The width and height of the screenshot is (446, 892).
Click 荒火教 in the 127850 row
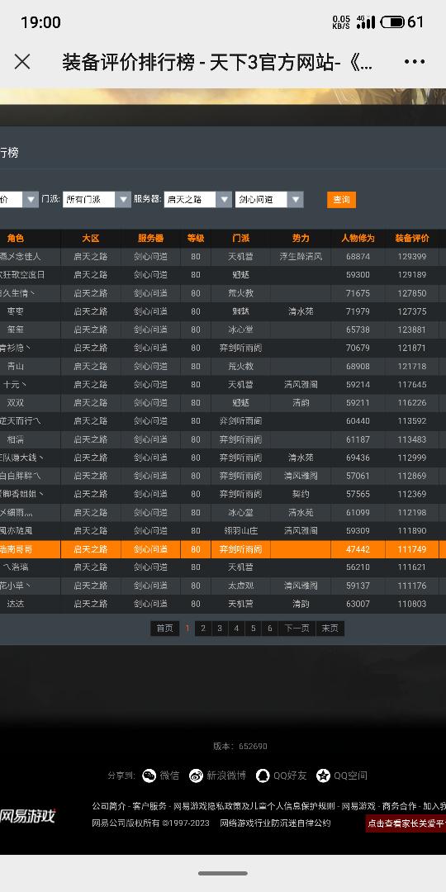(240, 293)
